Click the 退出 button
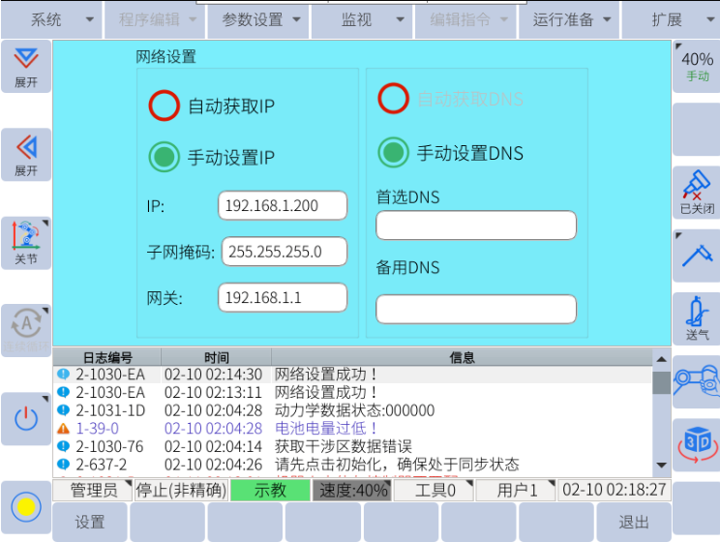720x542 pixels. [x=634, y=522]
